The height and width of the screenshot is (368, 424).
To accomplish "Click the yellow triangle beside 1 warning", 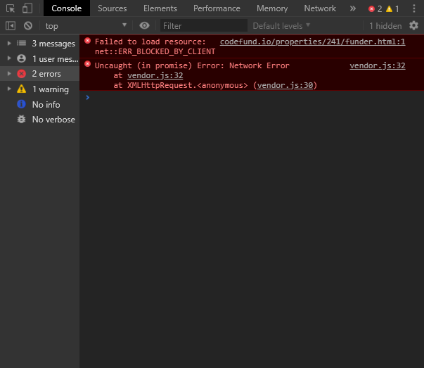I will coord(21,89).
